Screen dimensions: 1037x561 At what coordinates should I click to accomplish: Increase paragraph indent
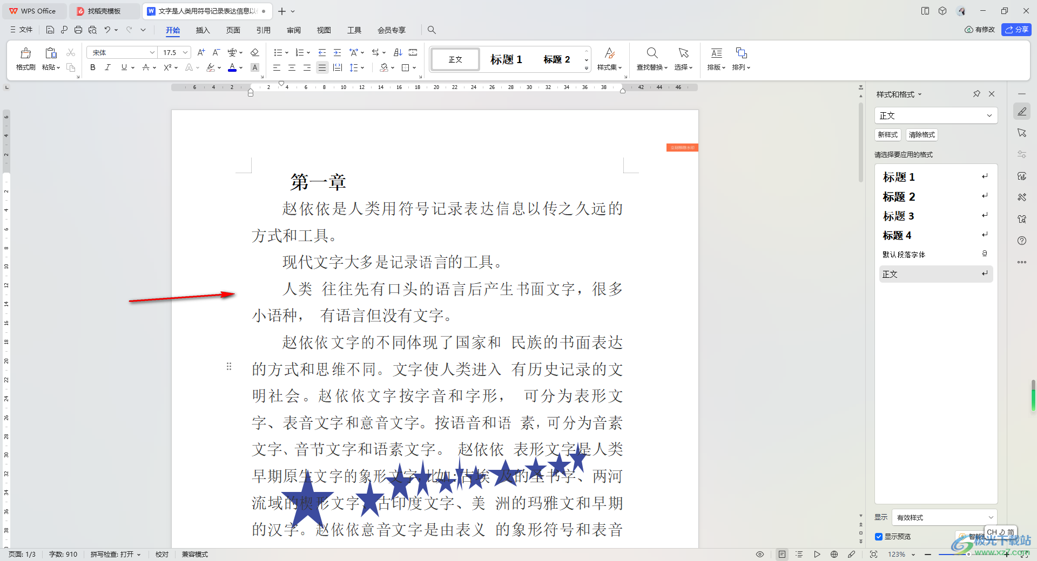tap(337, 52)
